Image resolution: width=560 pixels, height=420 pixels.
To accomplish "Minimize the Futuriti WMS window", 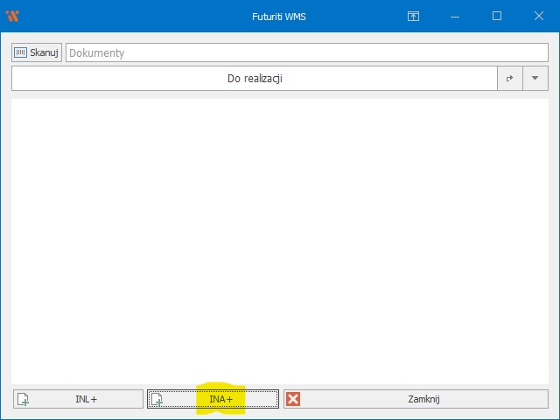I will pos(455,16).
